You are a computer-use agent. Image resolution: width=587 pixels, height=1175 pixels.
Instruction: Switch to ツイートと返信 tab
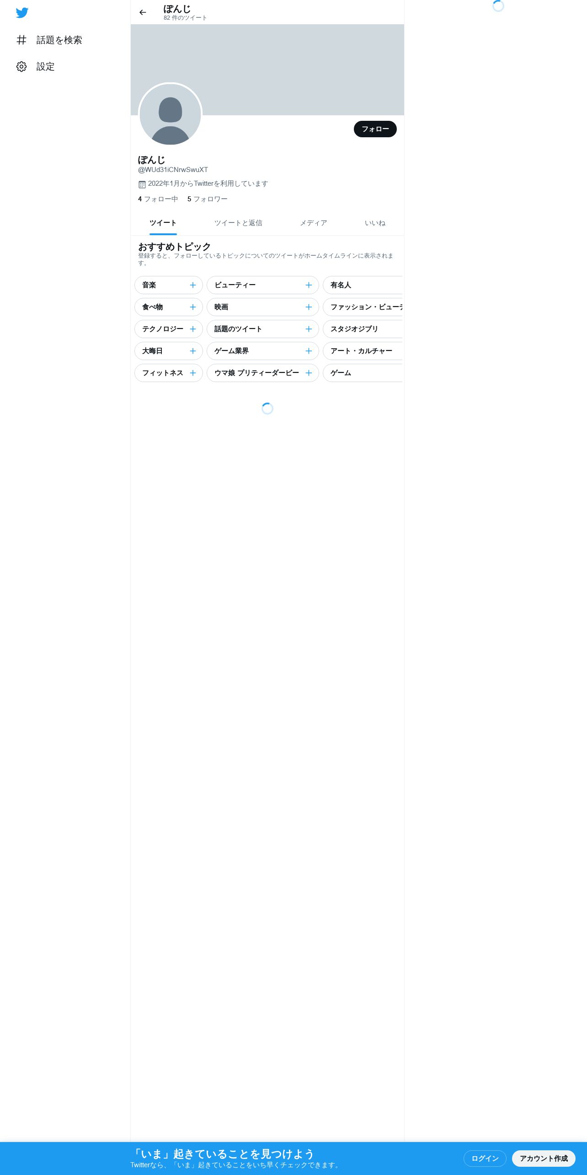(238, 223)
